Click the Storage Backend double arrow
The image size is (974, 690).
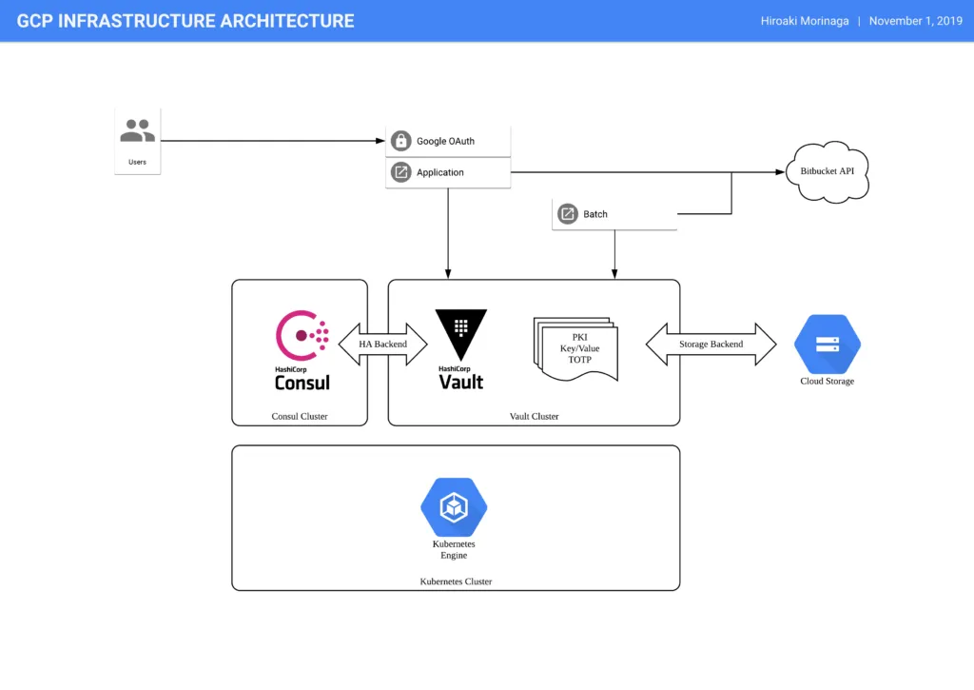(711, 344)
